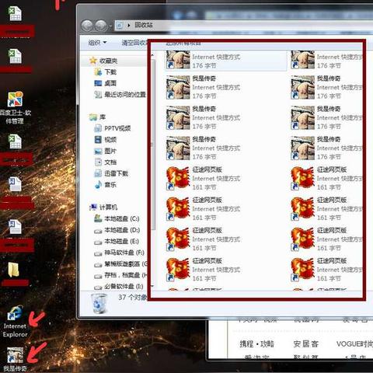Open 携程·攻略 link in browser window
The width and height of the screenshot is (373, 373).
256,344
